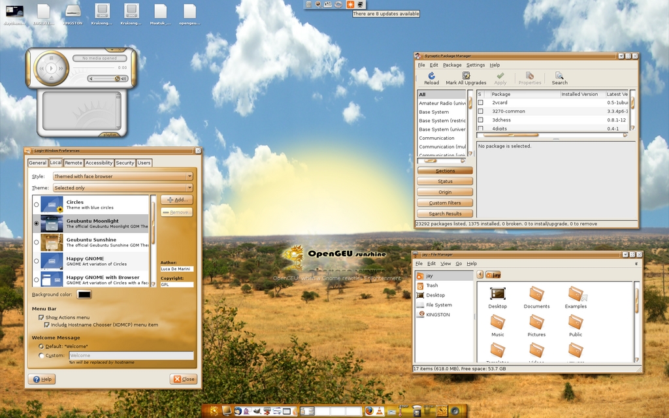Select the Geubuntu Sunshine theme radio button
The width and height of the screenshot is (669, 418).
click(37, 242)
